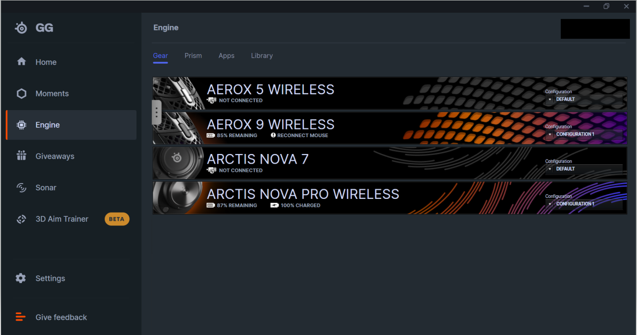Open the Arctis Nova Pro Wireless device
This screenshot has height=335, width=637.
pyautogui.click(x=390, y=198)
